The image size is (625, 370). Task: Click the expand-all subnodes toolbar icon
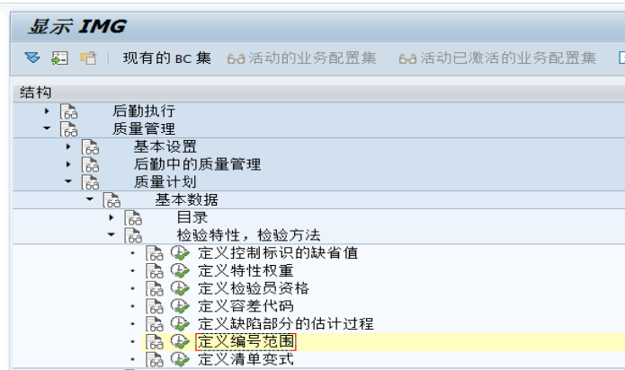click(x=32, y=58)
